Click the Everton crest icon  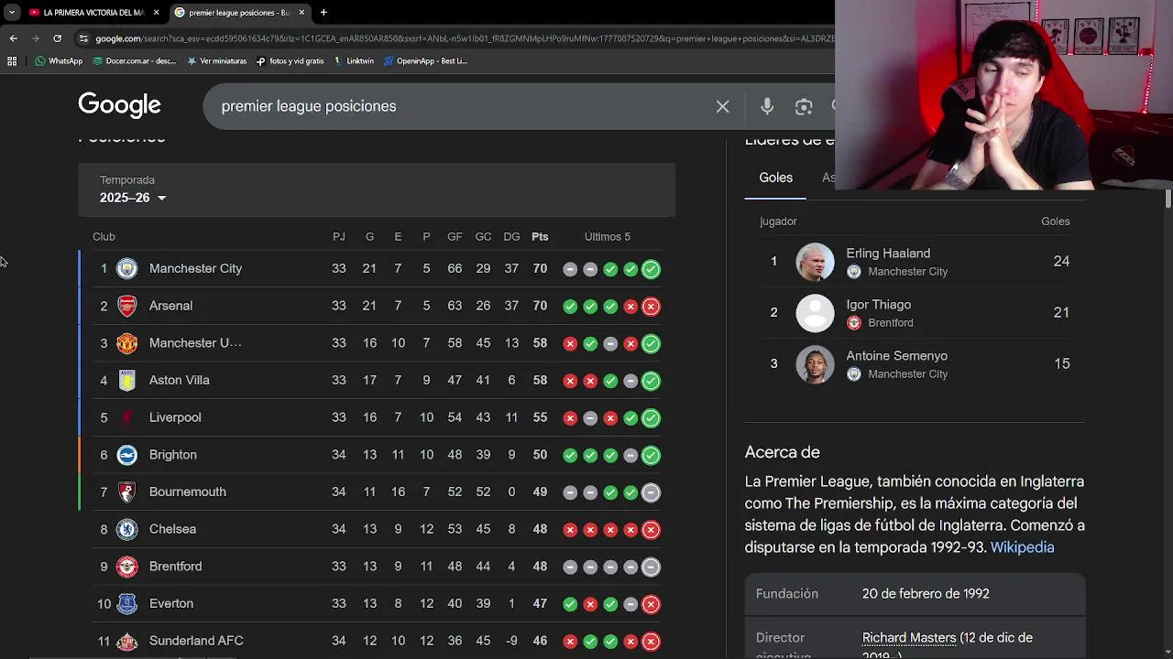coord(126,603)
